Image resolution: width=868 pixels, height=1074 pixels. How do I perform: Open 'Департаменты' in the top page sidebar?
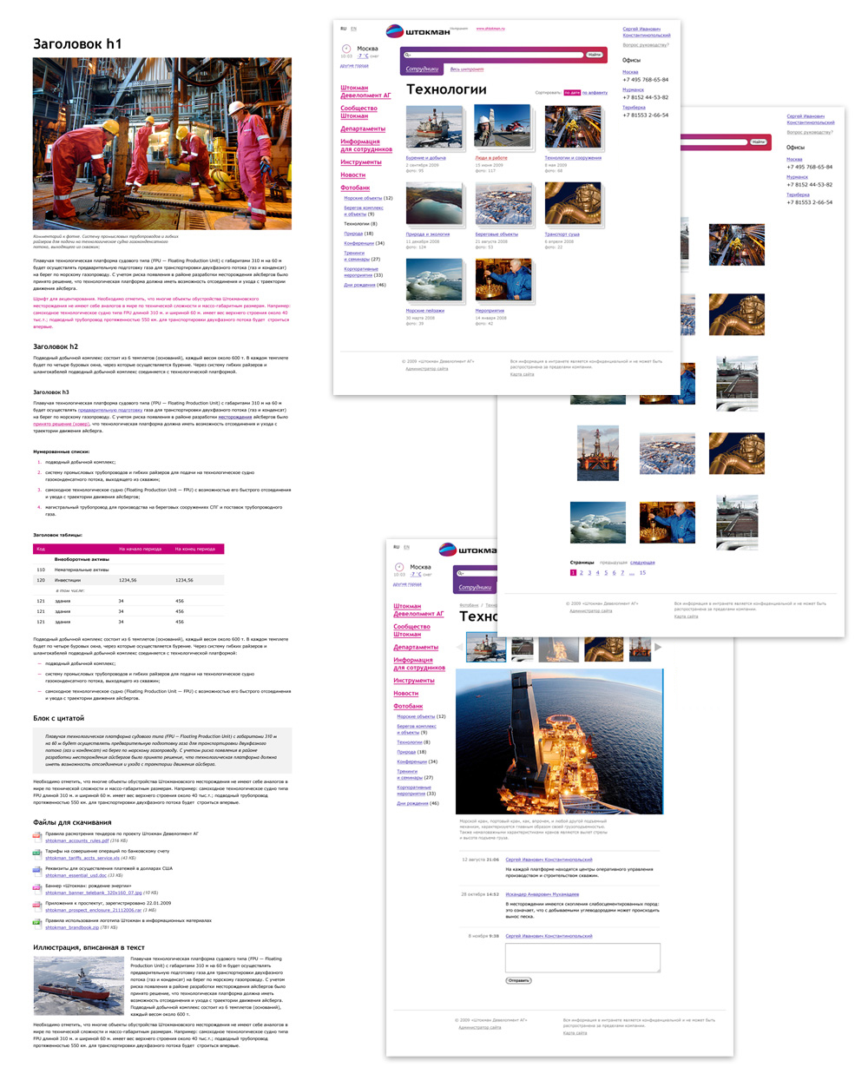(363, 128)
